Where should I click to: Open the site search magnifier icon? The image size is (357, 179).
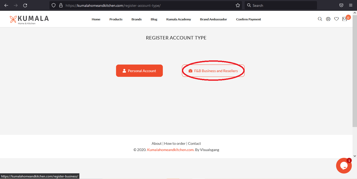click(320, 19)
